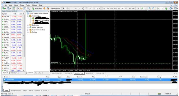Open the Charts menu
Image resolution: width=179 pixels, height=96 pixels.
[x=22, y=5]
